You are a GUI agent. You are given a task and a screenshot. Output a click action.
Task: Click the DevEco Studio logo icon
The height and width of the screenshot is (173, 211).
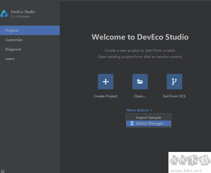(x=4, y=14)
